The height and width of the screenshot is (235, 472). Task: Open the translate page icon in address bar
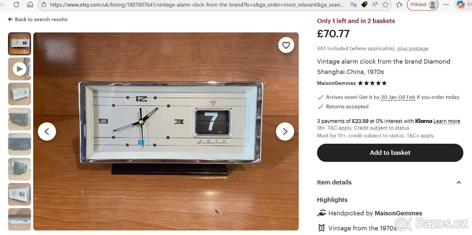point(353,5)
